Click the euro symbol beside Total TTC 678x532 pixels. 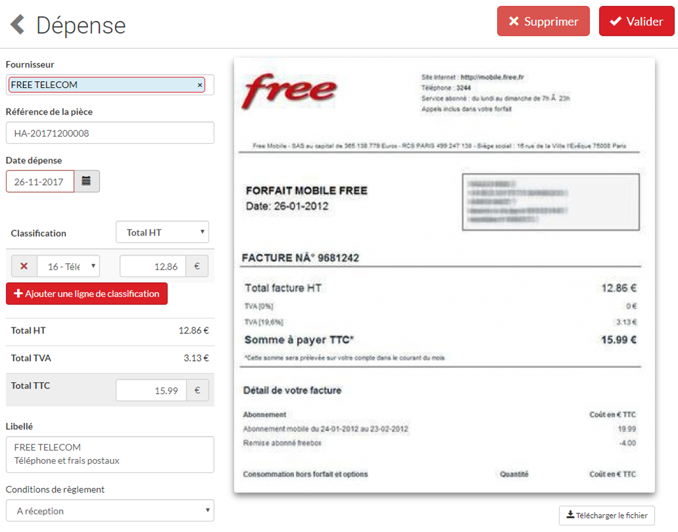(197, 391)
